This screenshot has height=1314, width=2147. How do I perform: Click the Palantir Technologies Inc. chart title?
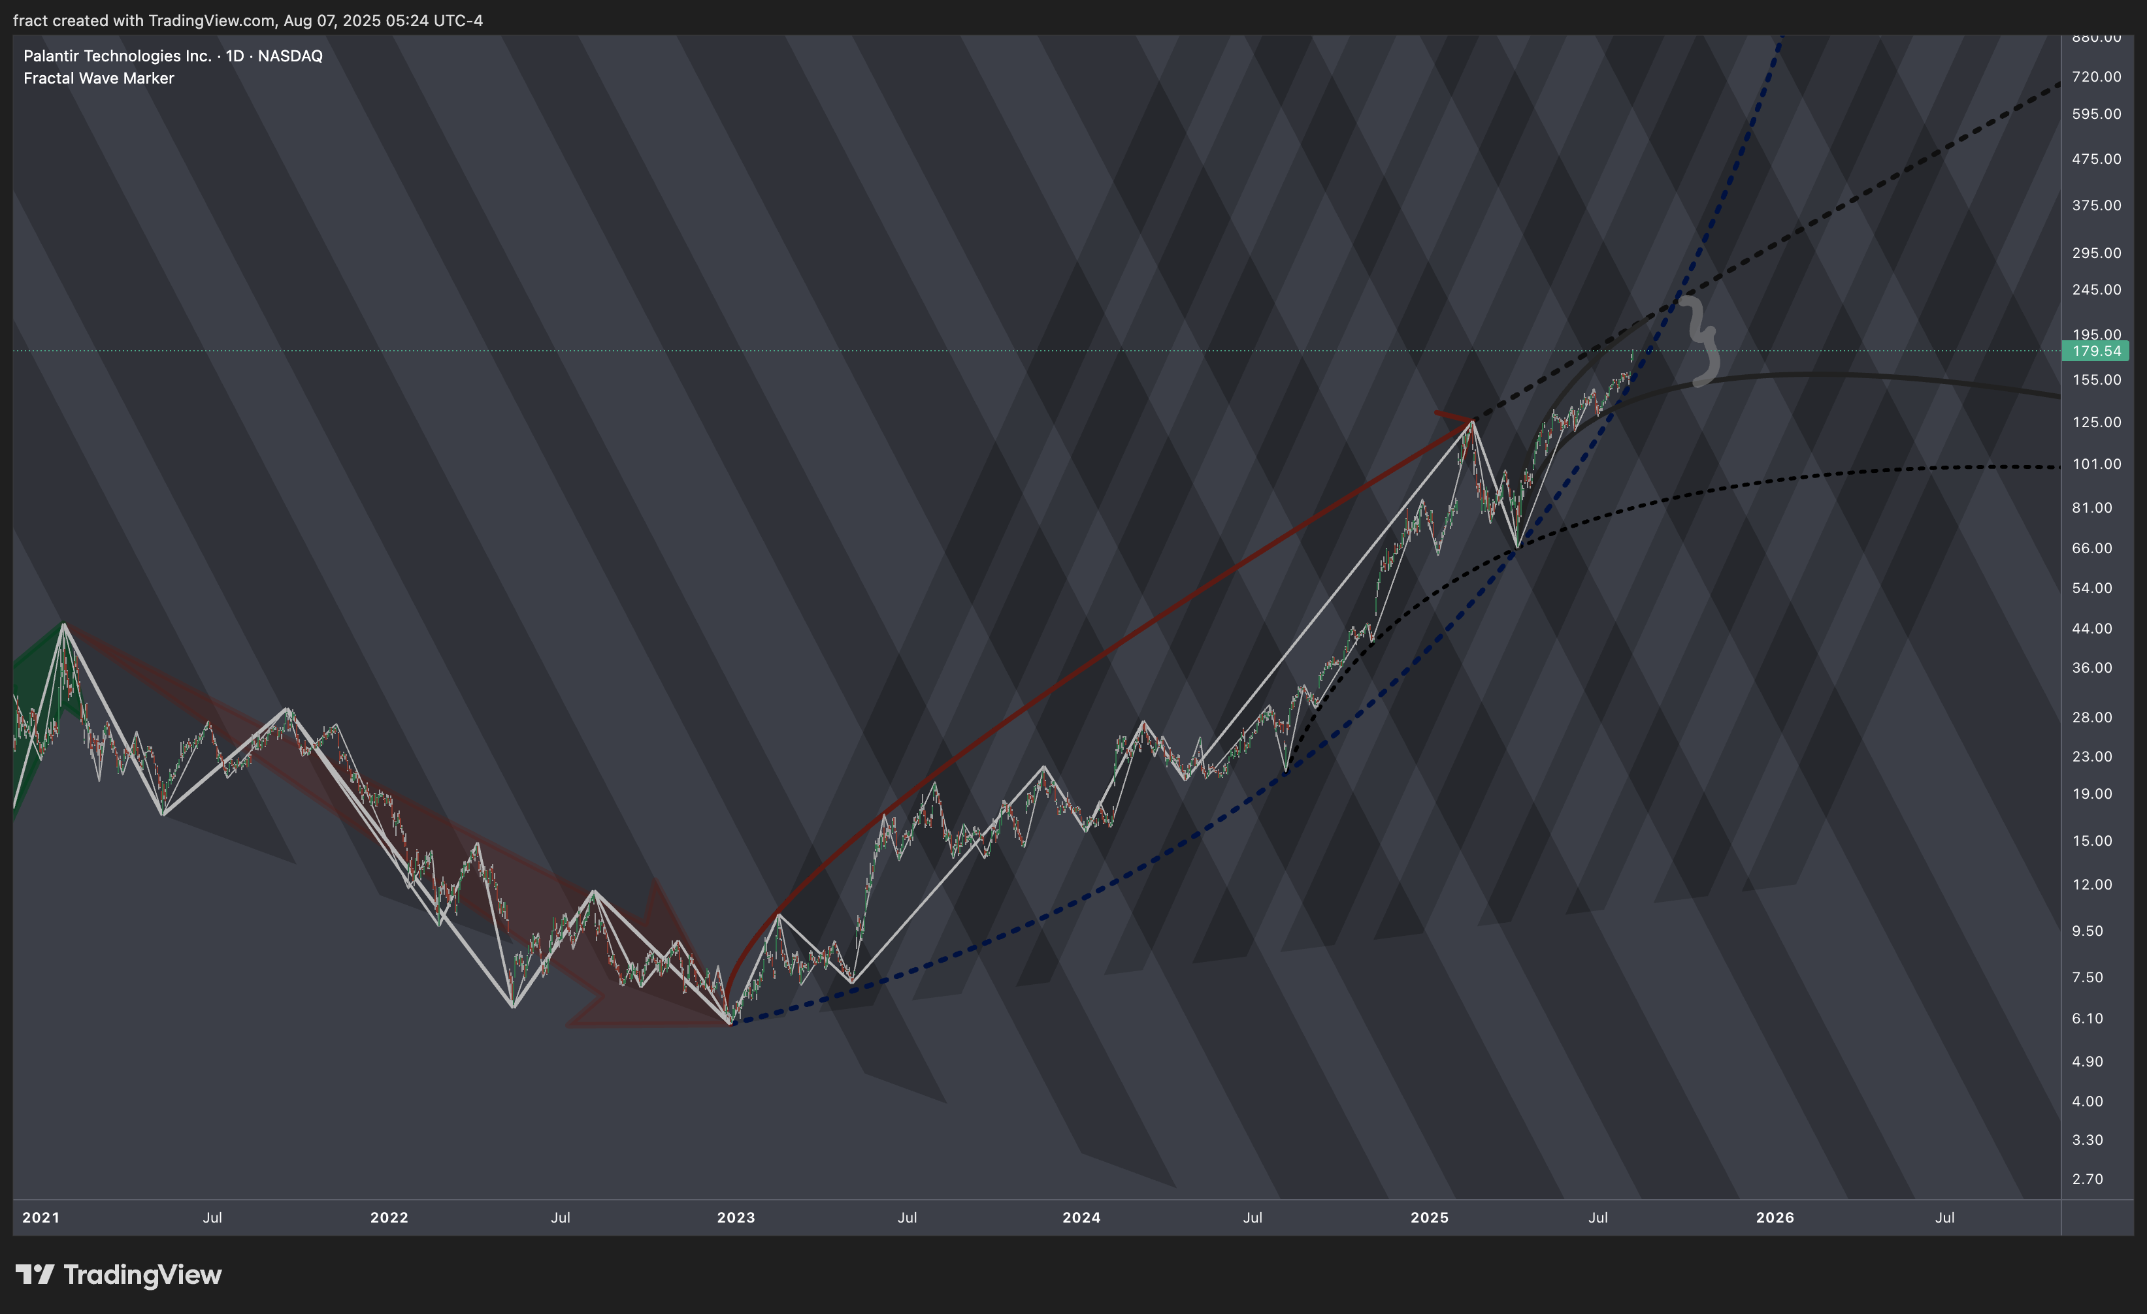(172, 56)
